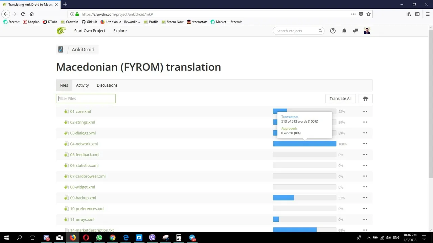Open the Windows Start menu

[6, 238]
